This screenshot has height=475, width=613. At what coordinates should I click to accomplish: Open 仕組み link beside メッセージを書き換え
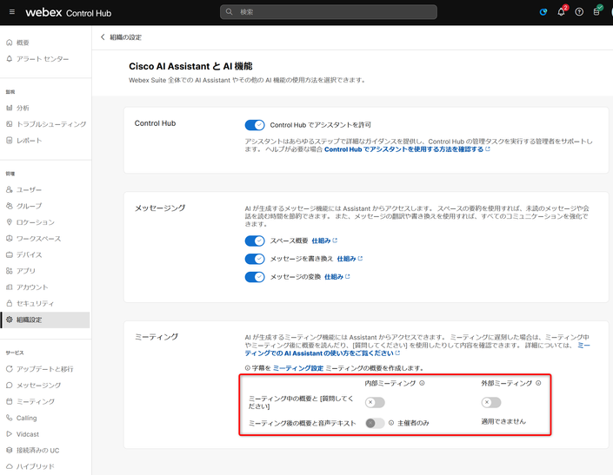350,259
